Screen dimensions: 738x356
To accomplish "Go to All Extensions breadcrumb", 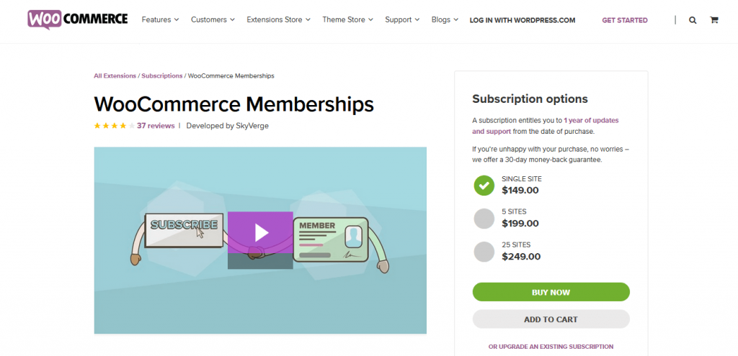I will 115,76.
